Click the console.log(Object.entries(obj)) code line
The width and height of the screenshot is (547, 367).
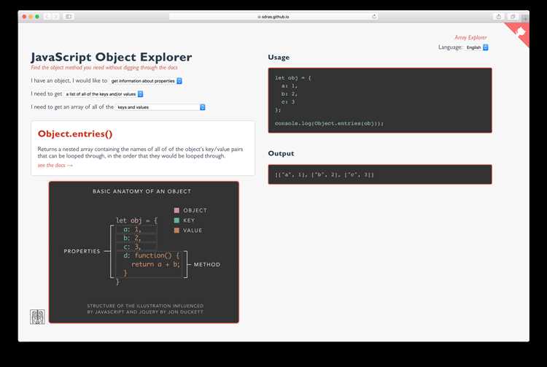[329, 123]
